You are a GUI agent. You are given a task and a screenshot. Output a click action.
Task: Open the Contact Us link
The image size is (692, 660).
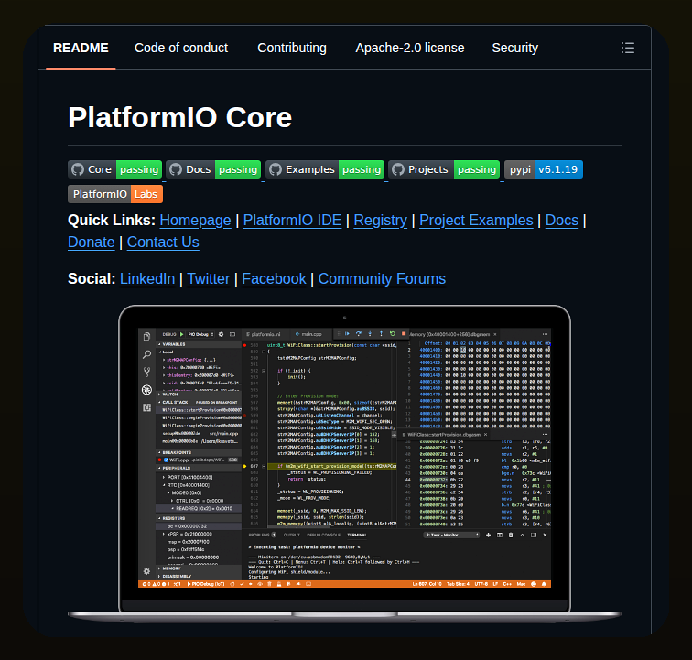163,243
